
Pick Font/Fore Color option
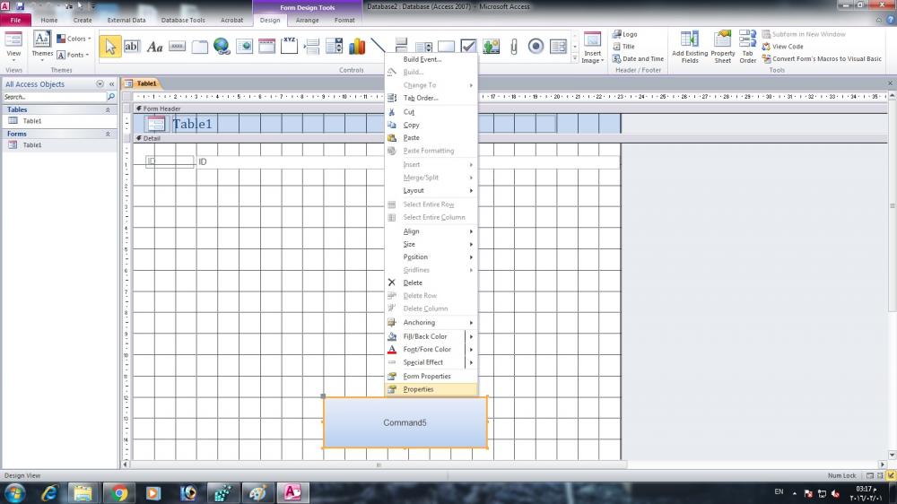(425, 350)
